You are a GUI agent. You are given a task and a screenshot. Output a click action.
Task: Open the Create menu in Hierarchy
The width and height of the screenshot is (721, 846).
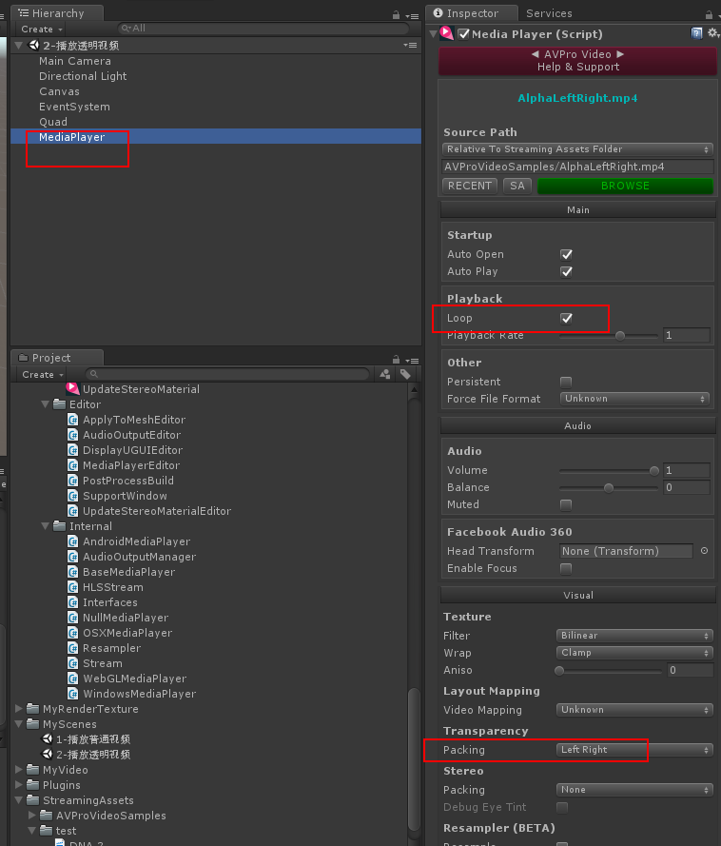pyautogui.click(x=40, y=29)
